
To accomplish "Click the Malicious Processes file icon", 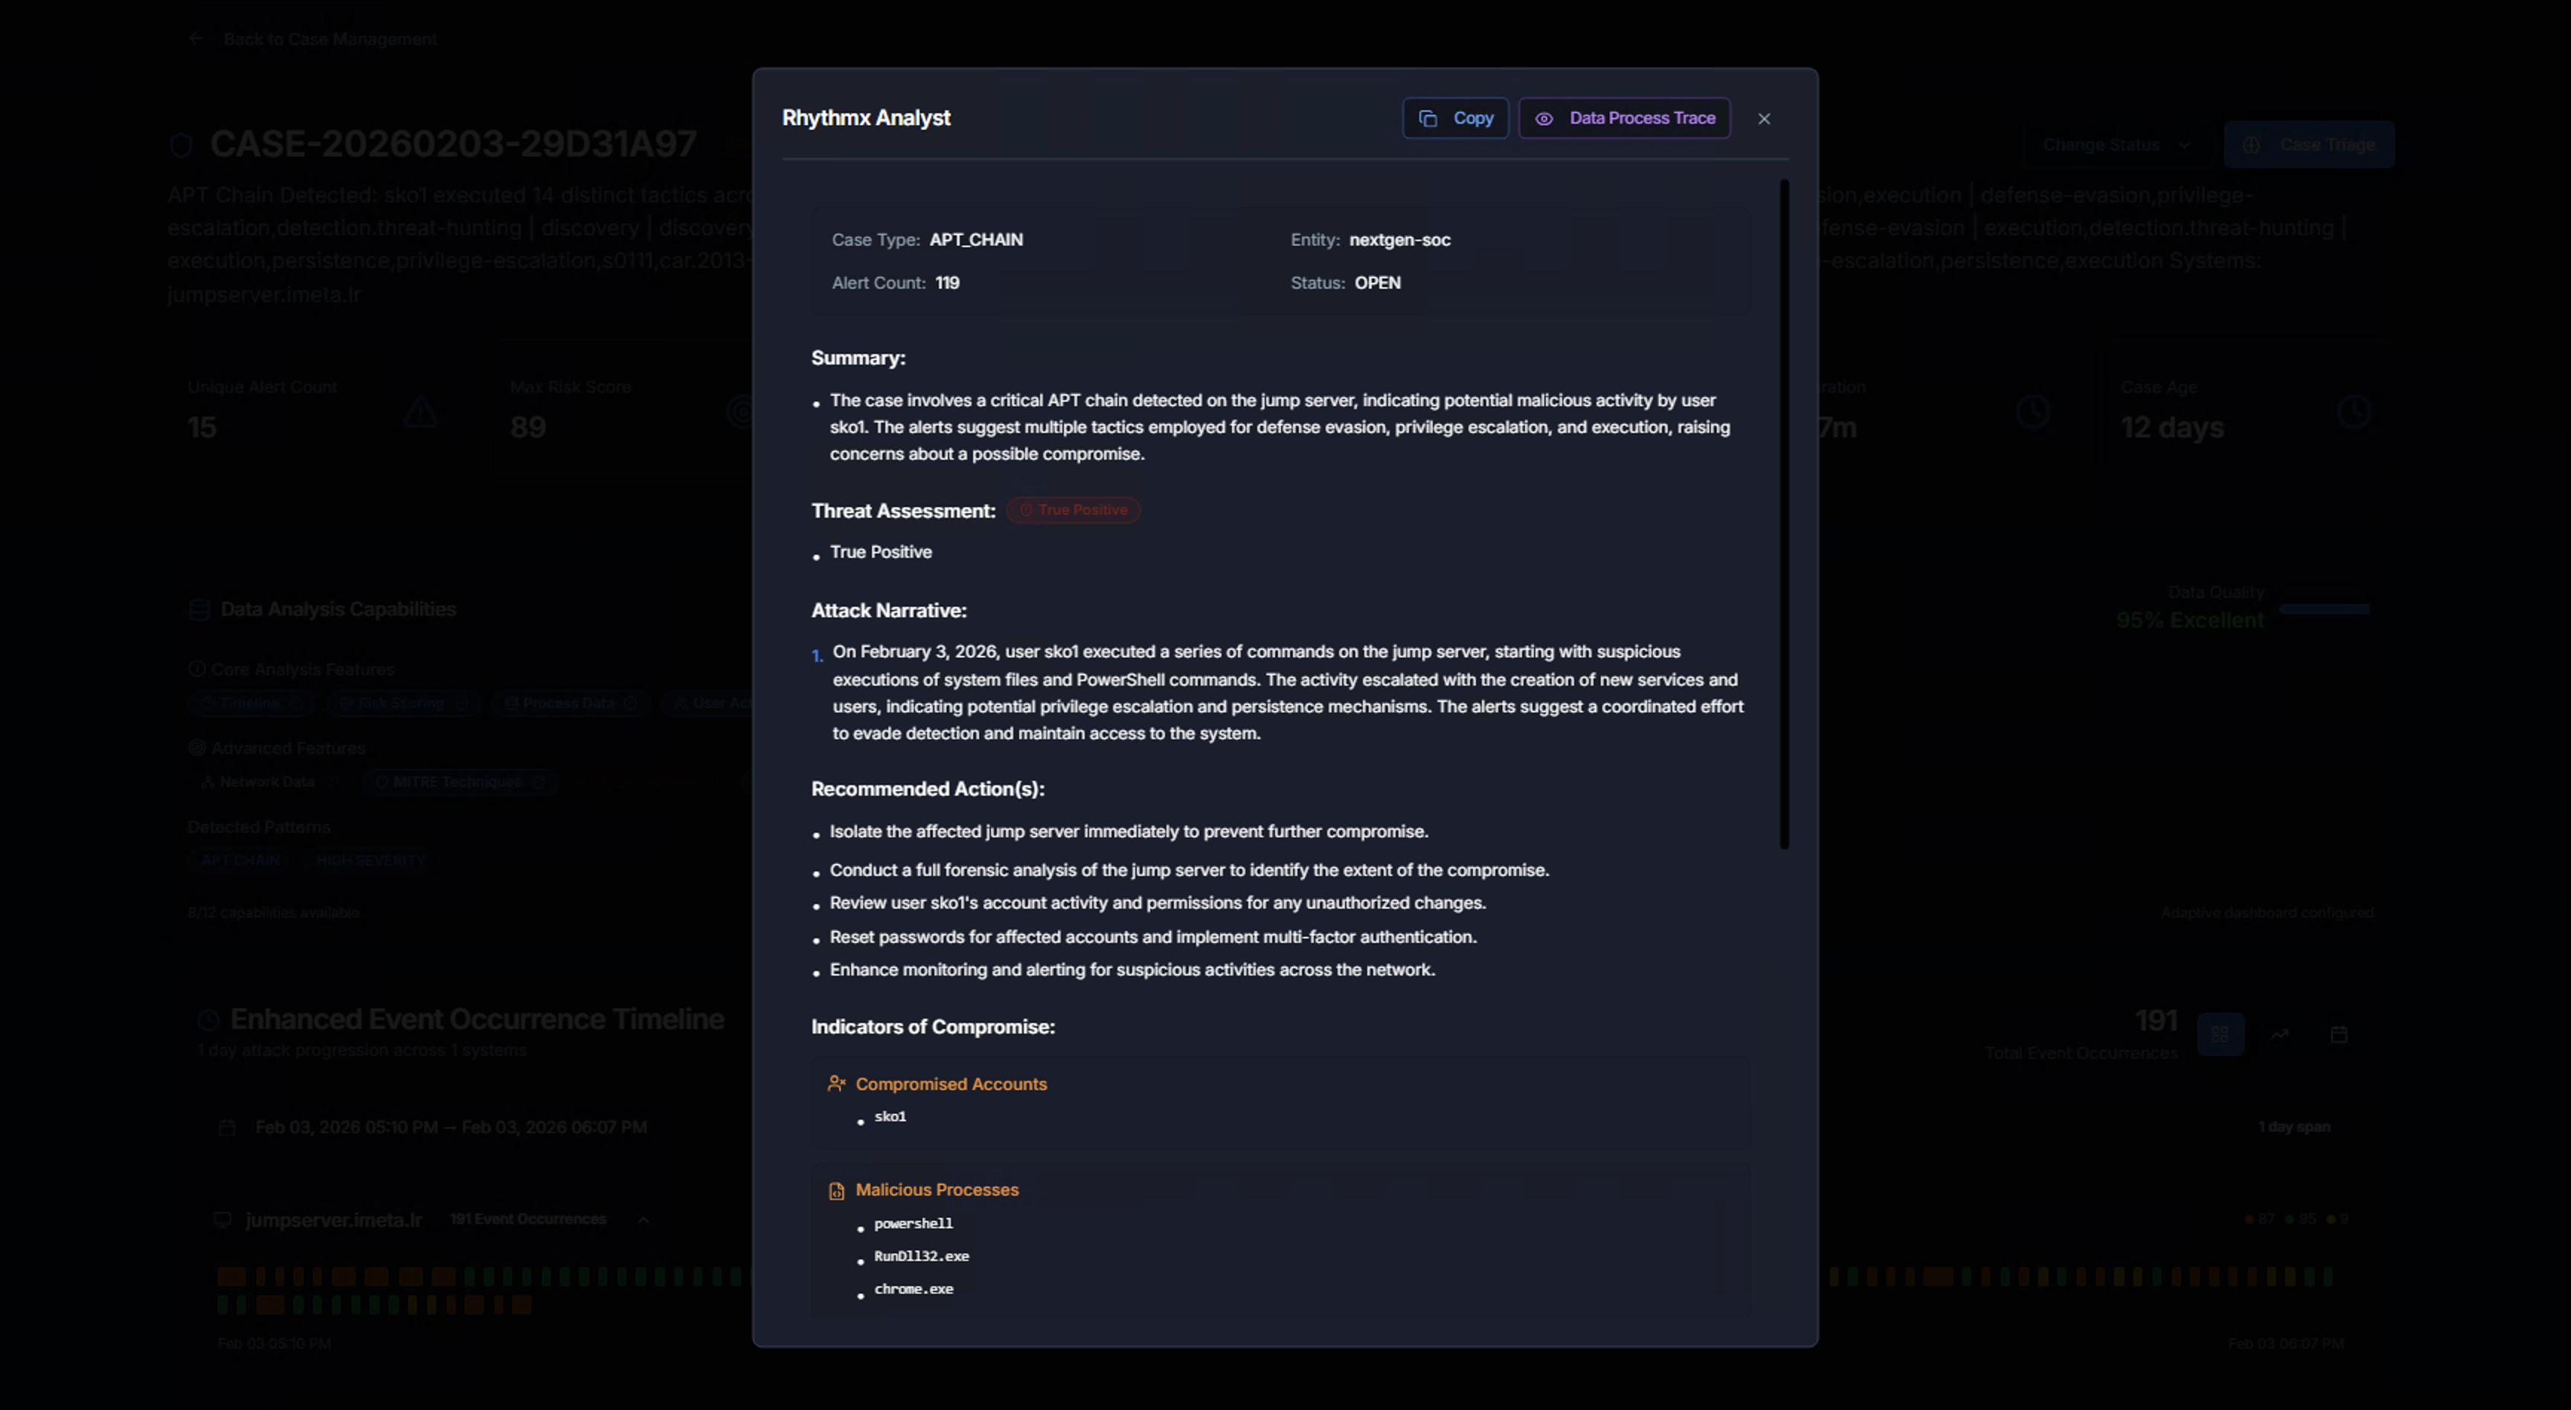I will point(835,1189).
